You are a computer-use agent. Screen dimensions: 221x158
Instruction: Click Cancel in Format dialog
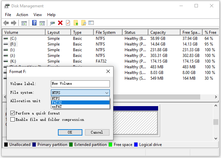[x=97, y=132]
